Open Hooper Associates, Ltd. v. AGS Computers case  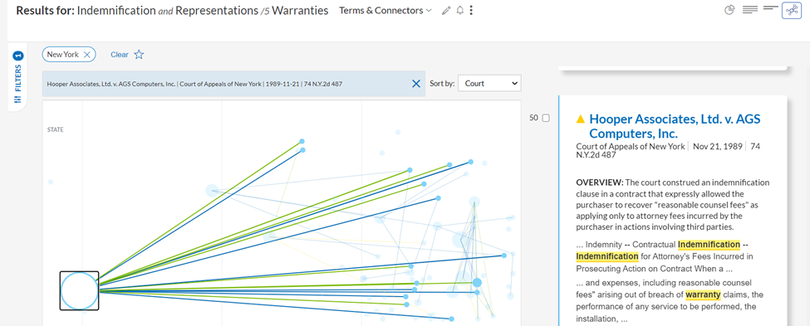click(675, 126)
